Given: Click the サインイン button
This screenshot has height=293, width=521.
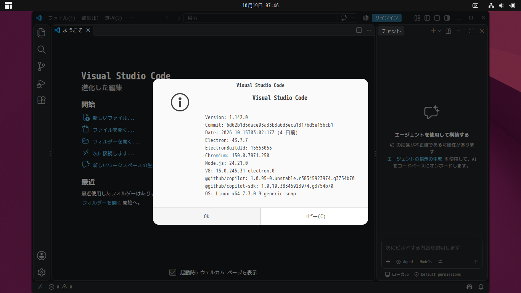Looking at the screenshot, I should [387, 18].
